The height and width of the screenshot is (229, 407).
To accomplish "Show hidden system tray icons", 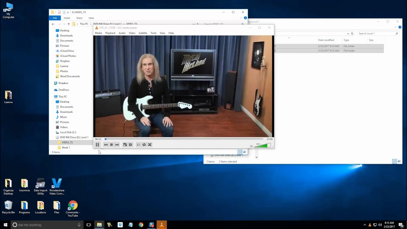I will 365,225.
